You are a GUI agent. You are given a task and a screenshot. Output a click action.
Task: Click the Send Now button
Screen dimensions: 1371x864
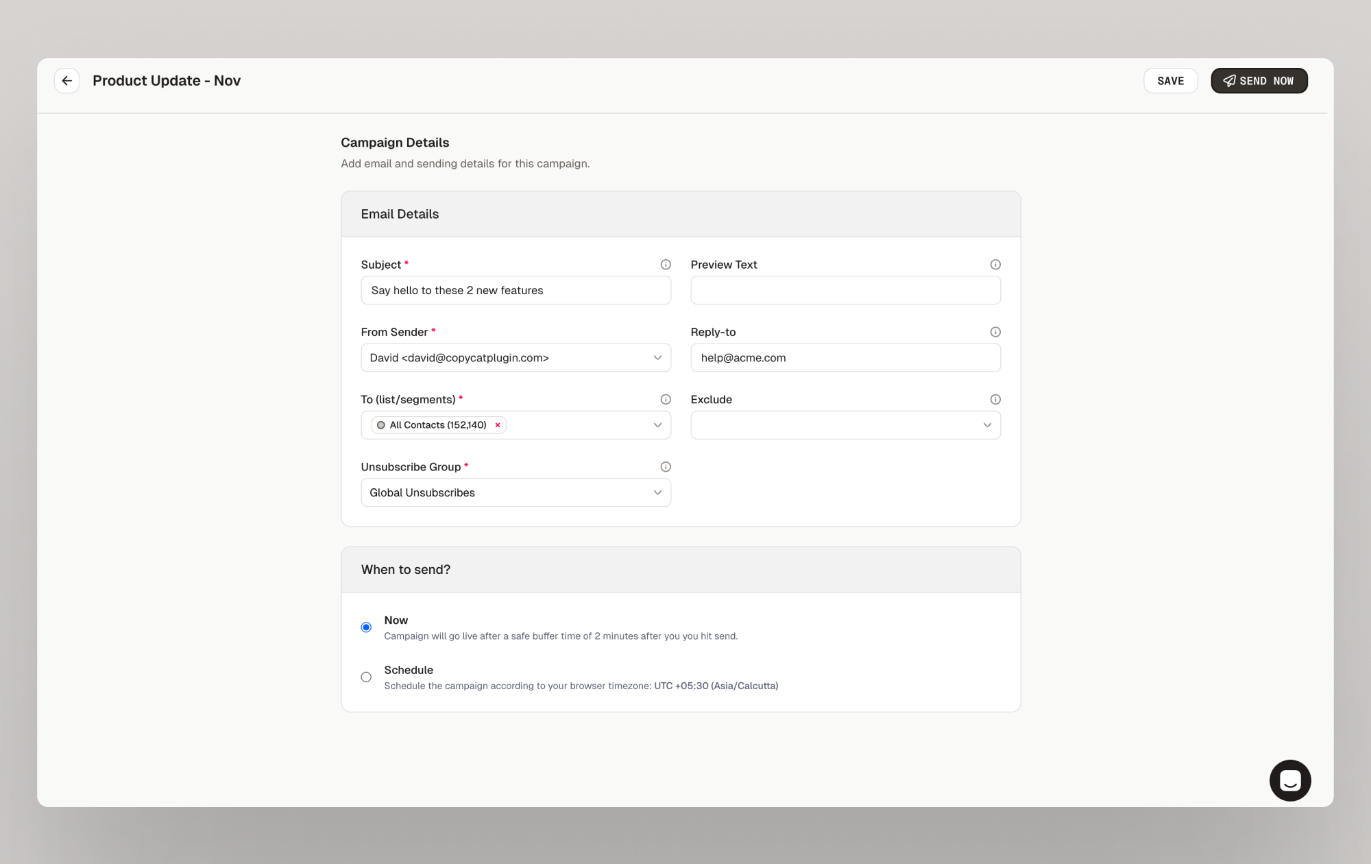pyautogui.click(x=1259, y=81)
